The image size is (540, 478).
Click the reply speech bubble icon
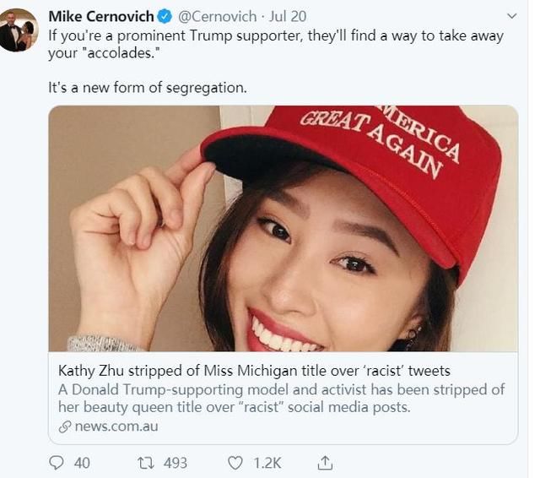(x=57, y=463)
